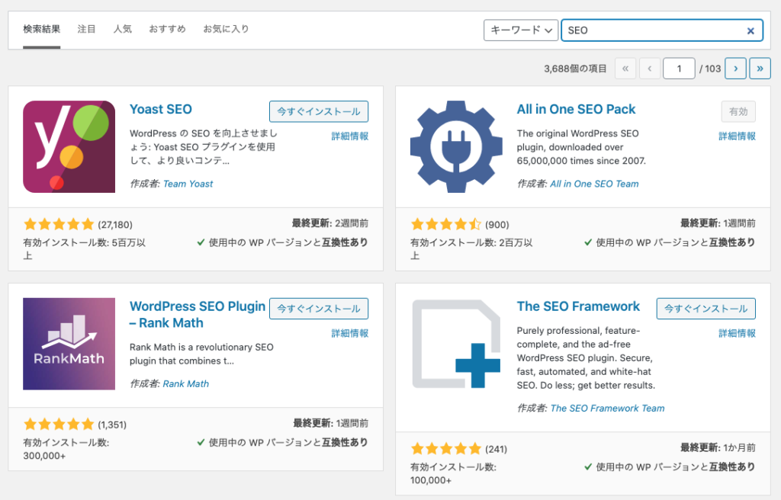Click Yoast SEO's 有効インストール数: 5百万以上 text

pos(84,249)
